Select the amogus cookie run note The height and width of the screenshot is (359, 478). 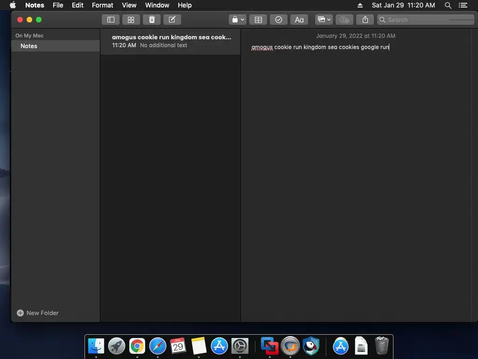pyautogui.click(x=170, y=41)
